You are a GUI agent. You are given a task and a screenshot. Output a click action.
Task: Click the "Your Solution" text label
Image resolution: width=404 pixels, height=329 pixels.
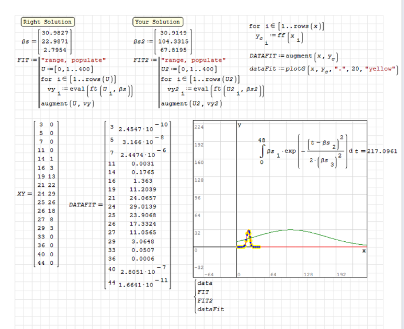coord(157,22)
